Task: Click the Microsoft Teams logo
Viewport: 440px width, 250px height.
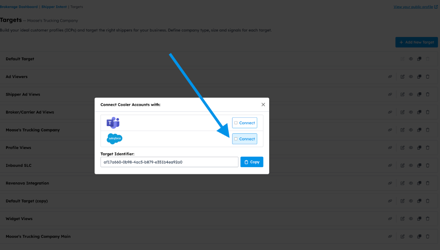Action: click(x=113, y=123)
